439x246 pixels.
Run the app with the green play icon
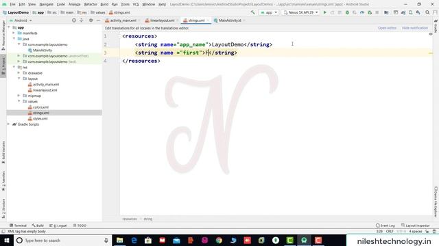click(x=324, y=12)
